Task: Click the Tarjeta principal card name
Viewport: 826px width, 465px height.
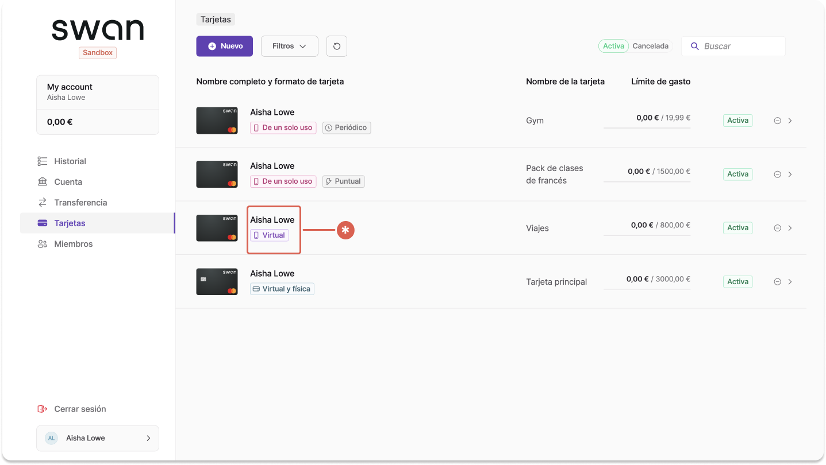Action: 556,282
